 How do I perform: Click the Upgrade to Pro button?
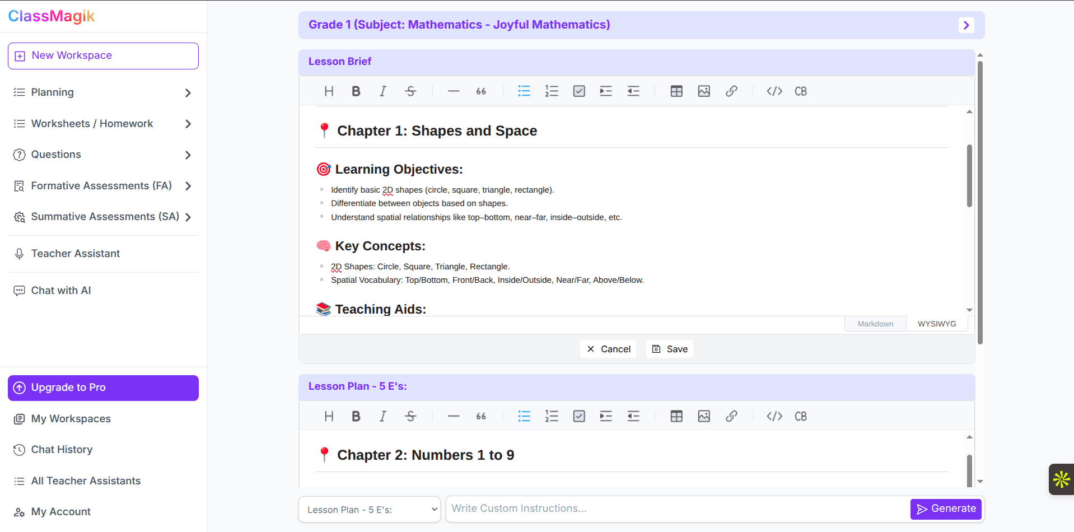103,388
